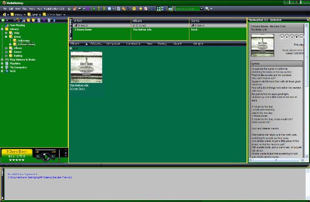The image size is (310, 202).
Task: Expand the 3 Doors Down tree node
Action: [10, 45]
